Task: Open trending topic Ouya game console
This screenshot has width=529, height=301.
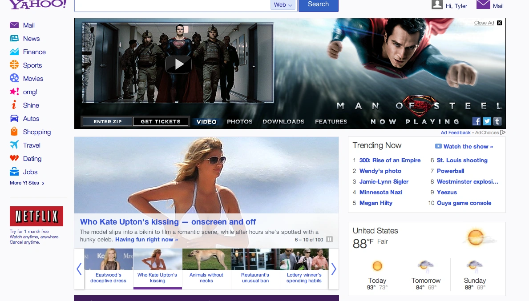Action: pyautogui.click(x=464, y=203)
